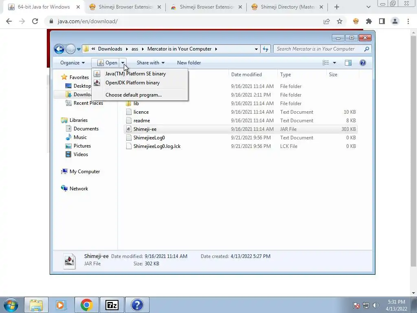Toggle the preview pane icon

pos(348,63)
